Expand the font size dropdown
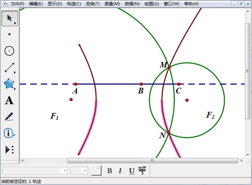The width and height of the screenshot is (252, 185). click(x=85, y=171)
